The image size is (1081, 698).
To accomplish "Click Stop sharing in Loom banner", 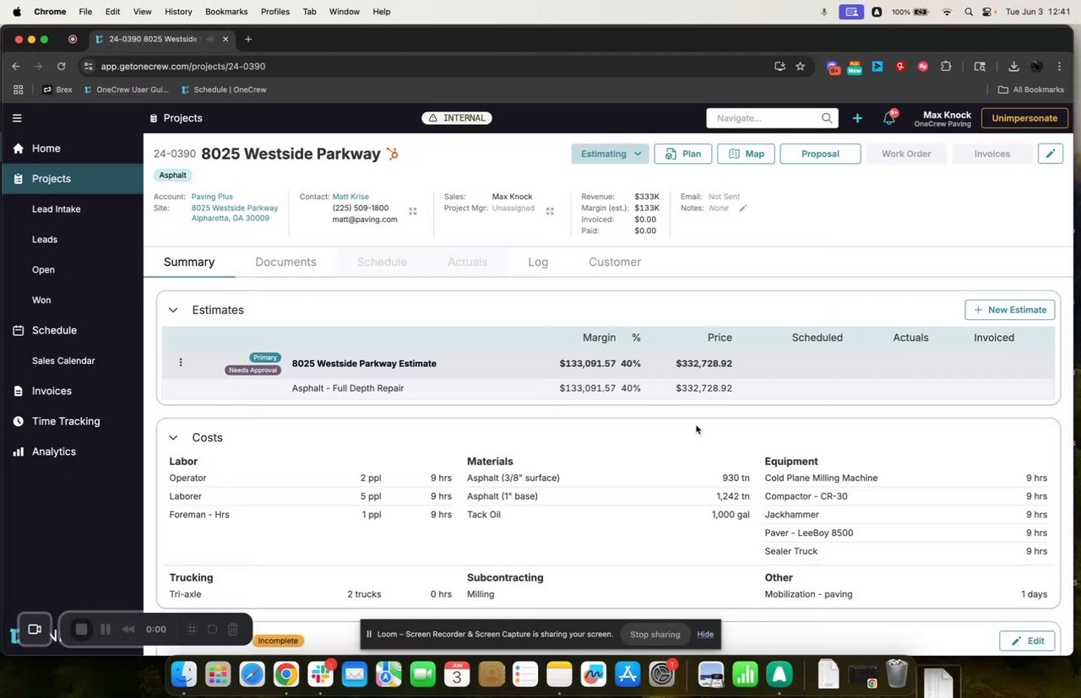I will point(655,635).
